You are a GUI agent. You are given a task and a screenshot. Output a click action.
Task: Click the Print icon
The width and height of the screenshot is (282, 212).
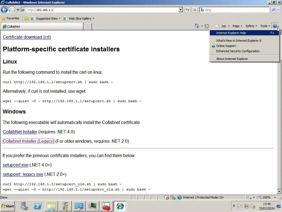click(224, 26)
